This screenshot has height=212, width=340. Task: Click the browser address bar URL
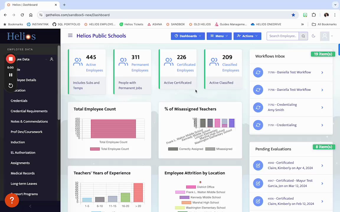[77, 15]
